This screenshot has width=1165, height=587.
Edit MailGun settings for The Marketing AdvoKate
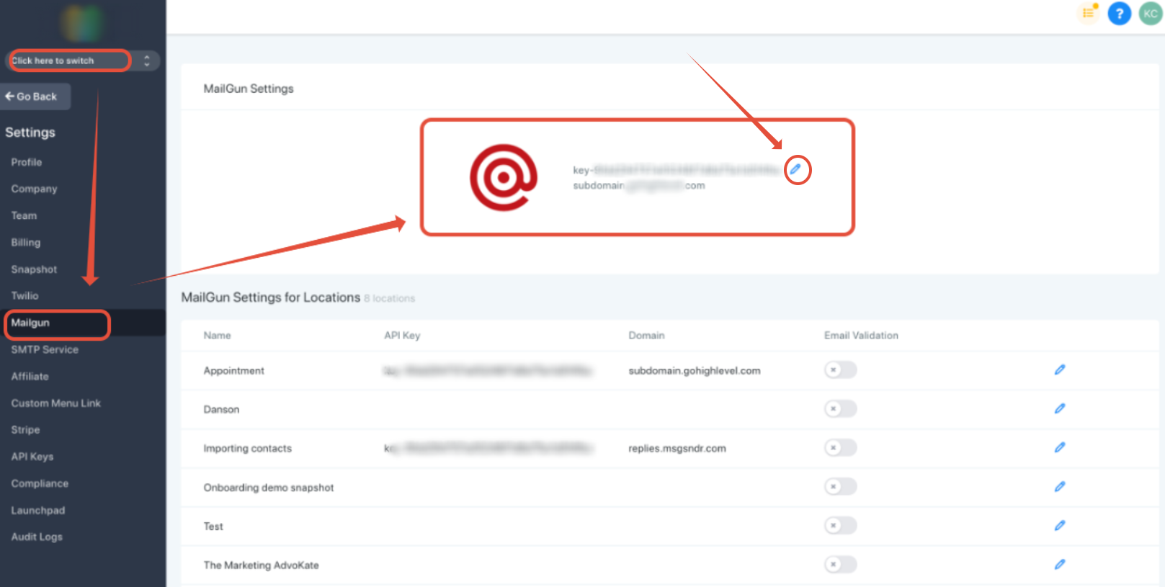(x=1060, y=565)
